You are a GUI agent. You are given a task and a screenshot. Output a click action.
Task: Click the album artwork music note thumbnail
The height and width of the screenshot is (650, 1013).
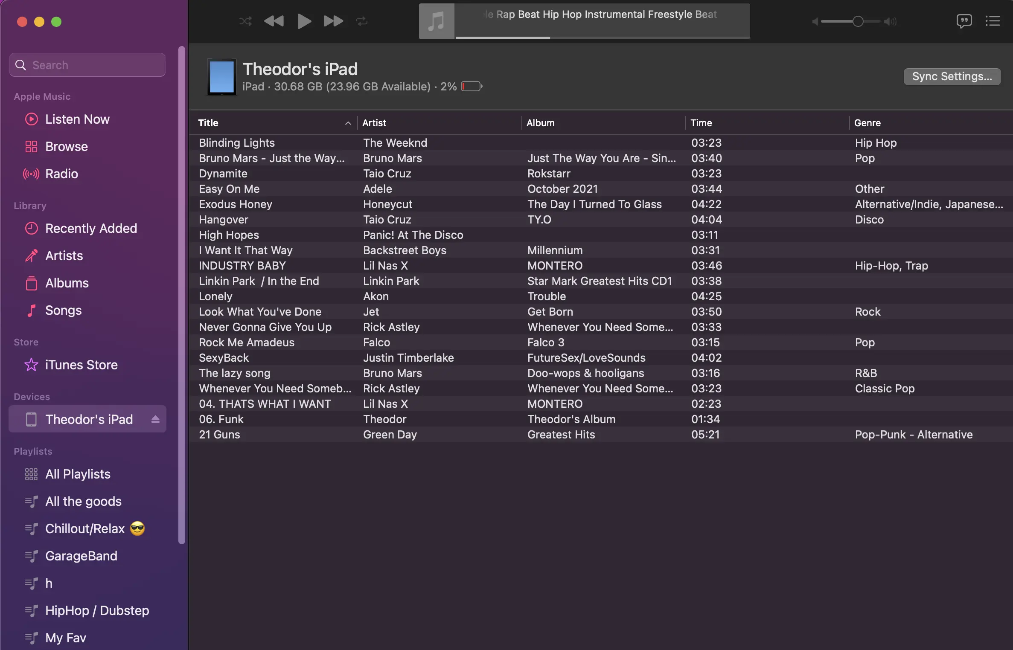pyautogui.click(x=437, y=21)
